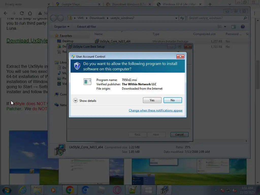Click No in User Account Control
Image resolution: width=260 pixels, height=195 pixels.
tap(173, 100)
